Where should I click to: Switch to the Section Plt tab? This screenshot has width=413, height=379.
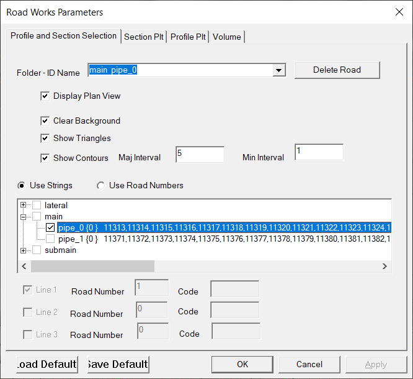144,37
